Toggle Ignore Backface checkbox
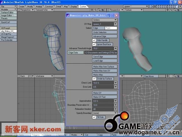 pos(94,44)
